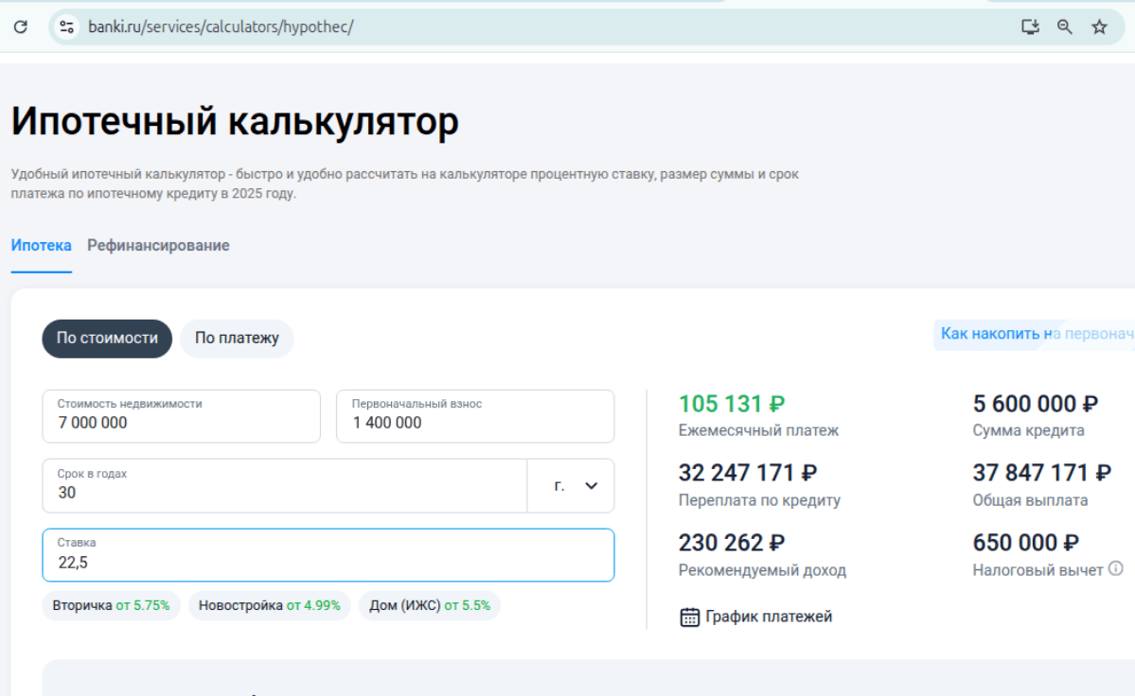Bookmark this page with the star icon
Image resolution: width=1135 pixels, height=696 pixels.
point(1099,27)
